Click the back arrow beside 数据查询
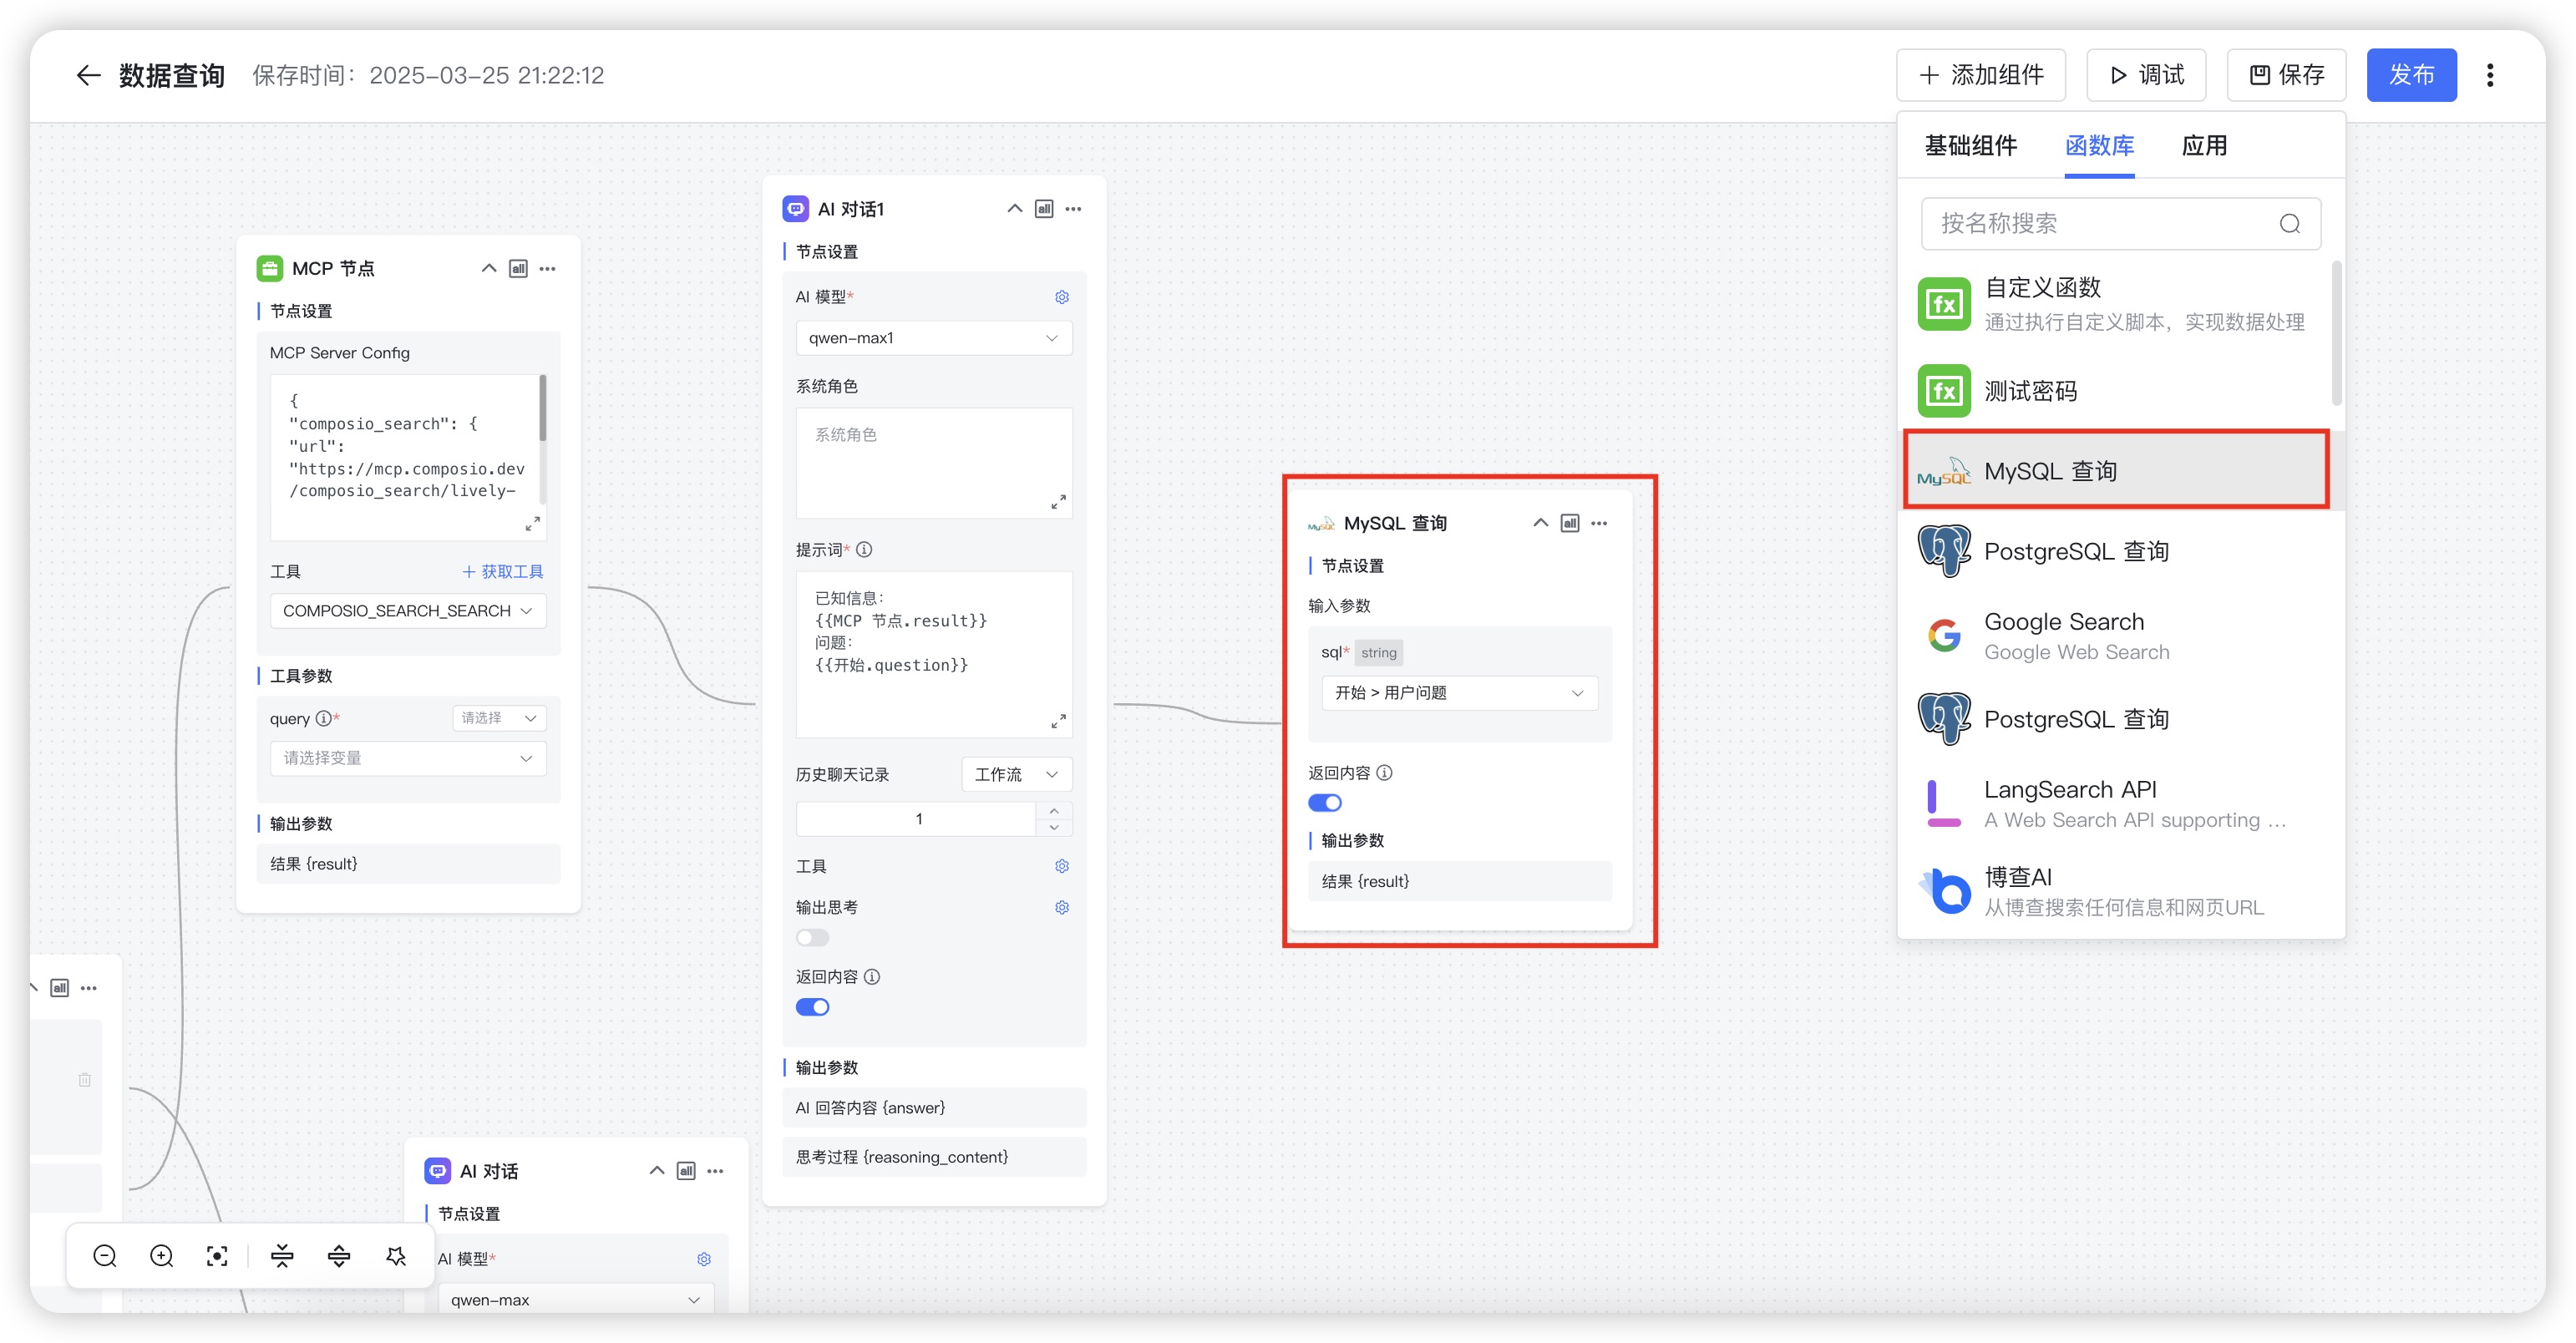This screenshot has height=1343, width=2576. 88,76
